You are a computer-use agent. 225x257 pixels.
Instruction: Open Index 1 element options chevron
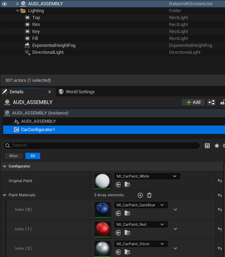[175, 229]
